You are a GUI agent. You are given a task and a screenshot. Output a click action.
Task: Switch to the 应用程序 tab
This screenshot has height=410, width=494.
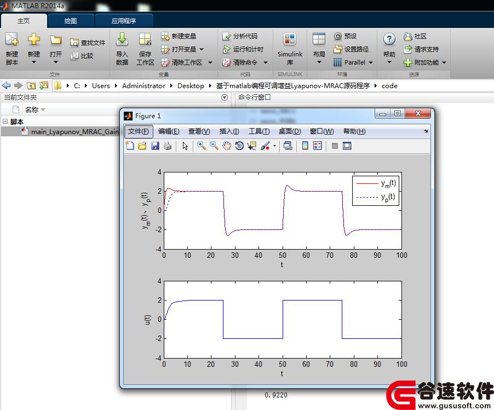click(124, 21)
